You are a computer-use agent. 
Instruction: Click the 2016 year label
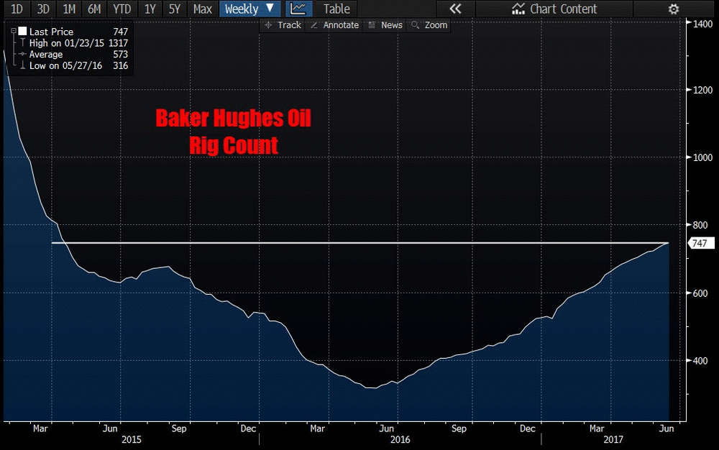click(400, 439)
